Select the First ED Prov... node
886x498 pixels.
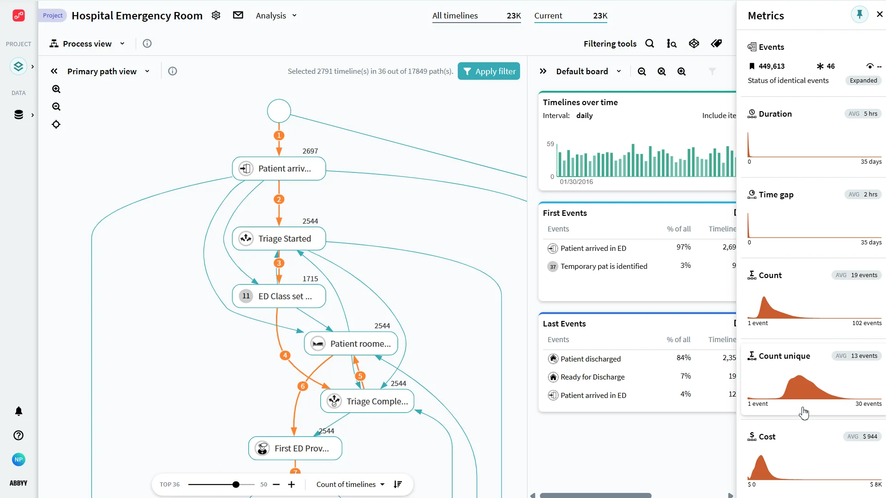(295, 448)
